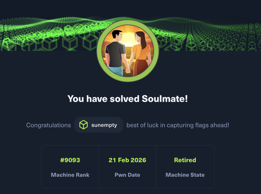Select the #9093 rank number
Viewport: 261px width, 194px height.
coord(70,160)
